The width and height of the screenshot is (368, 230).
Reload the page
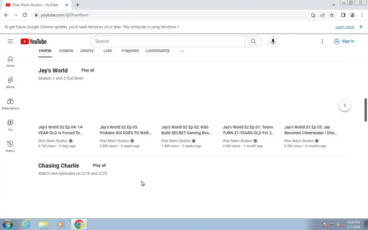25,15
